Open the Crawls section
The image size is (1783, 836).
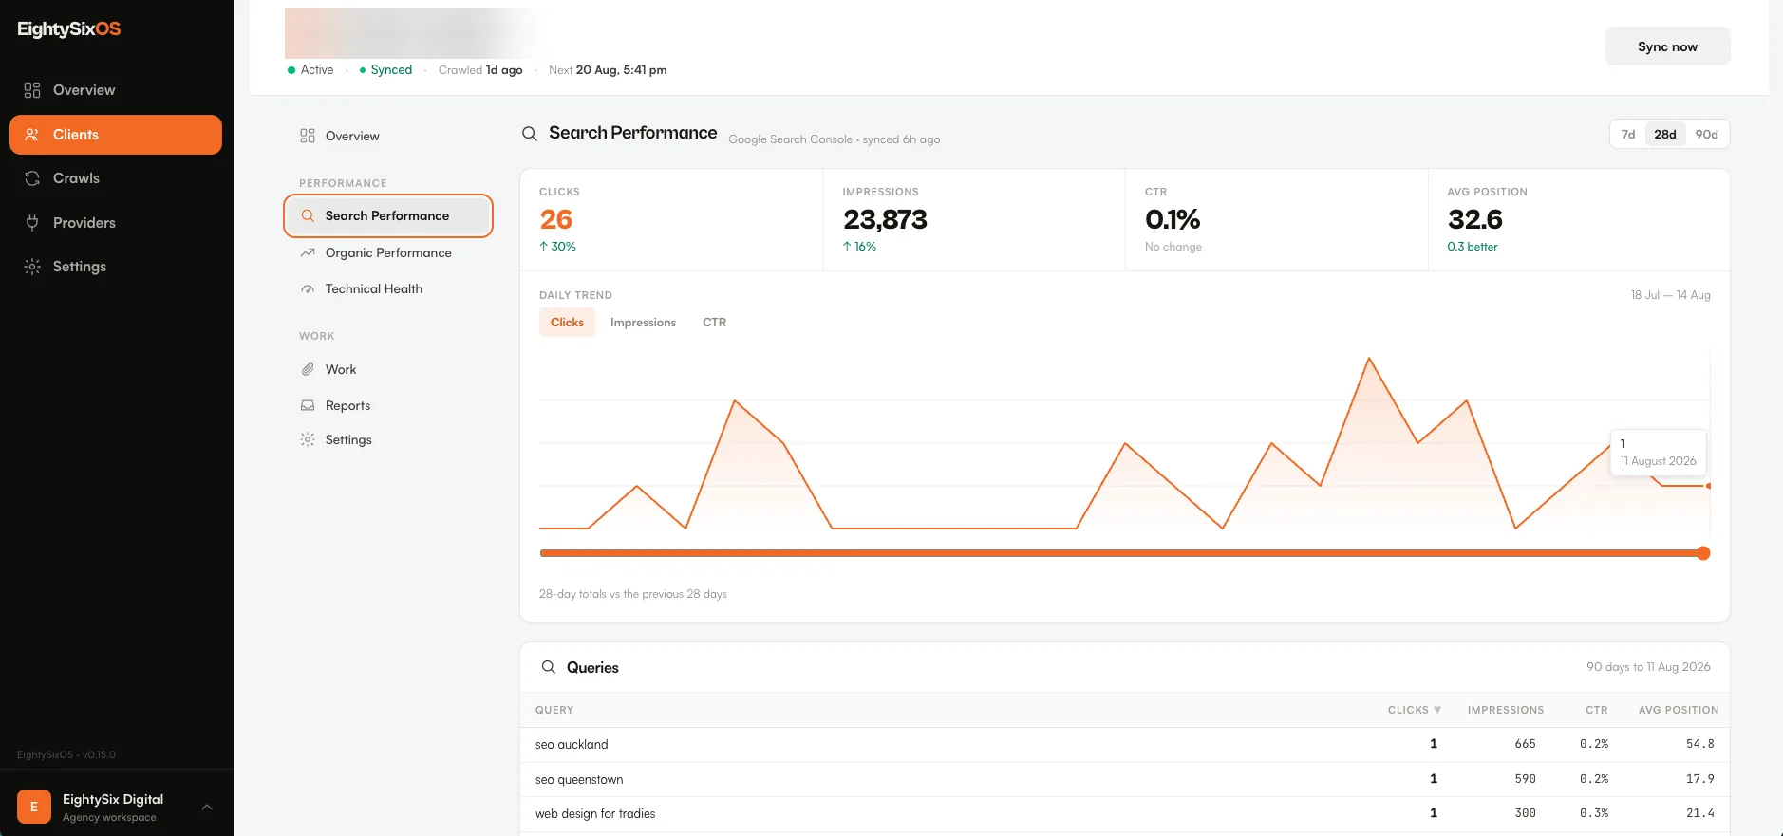(116, 178)
